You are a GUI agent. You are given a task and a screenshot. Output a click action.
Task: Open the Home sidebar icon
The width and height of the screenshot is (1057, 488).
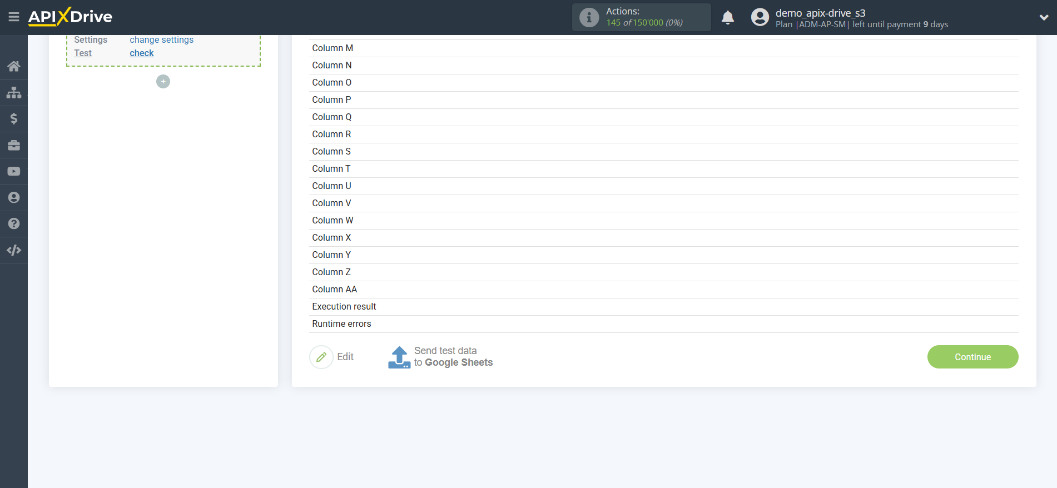[x=14, y=66]
